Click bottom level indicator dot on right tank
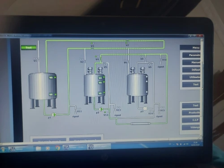224x168 pixels. pos(147,92)
